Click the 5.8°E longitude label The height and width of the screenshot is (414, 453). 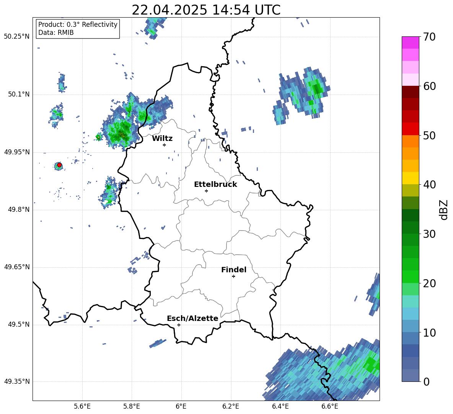(132, 406)
